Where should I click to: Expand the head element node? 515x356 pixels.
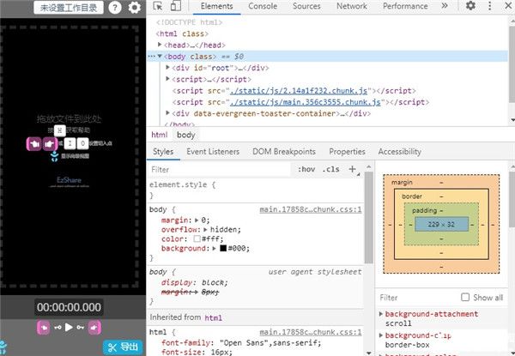click(x=160, y=45)
